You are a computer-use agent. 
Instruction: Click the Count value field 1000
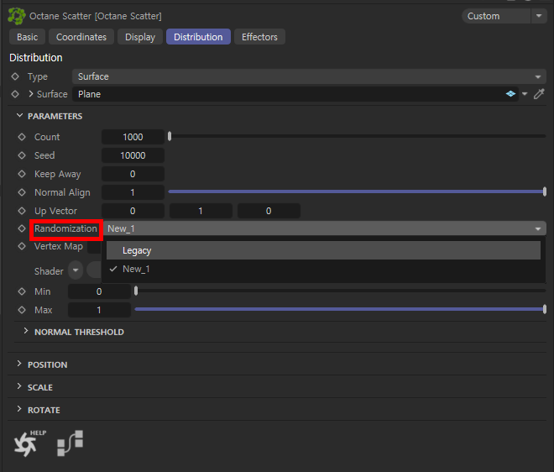[x=133, y=137]
